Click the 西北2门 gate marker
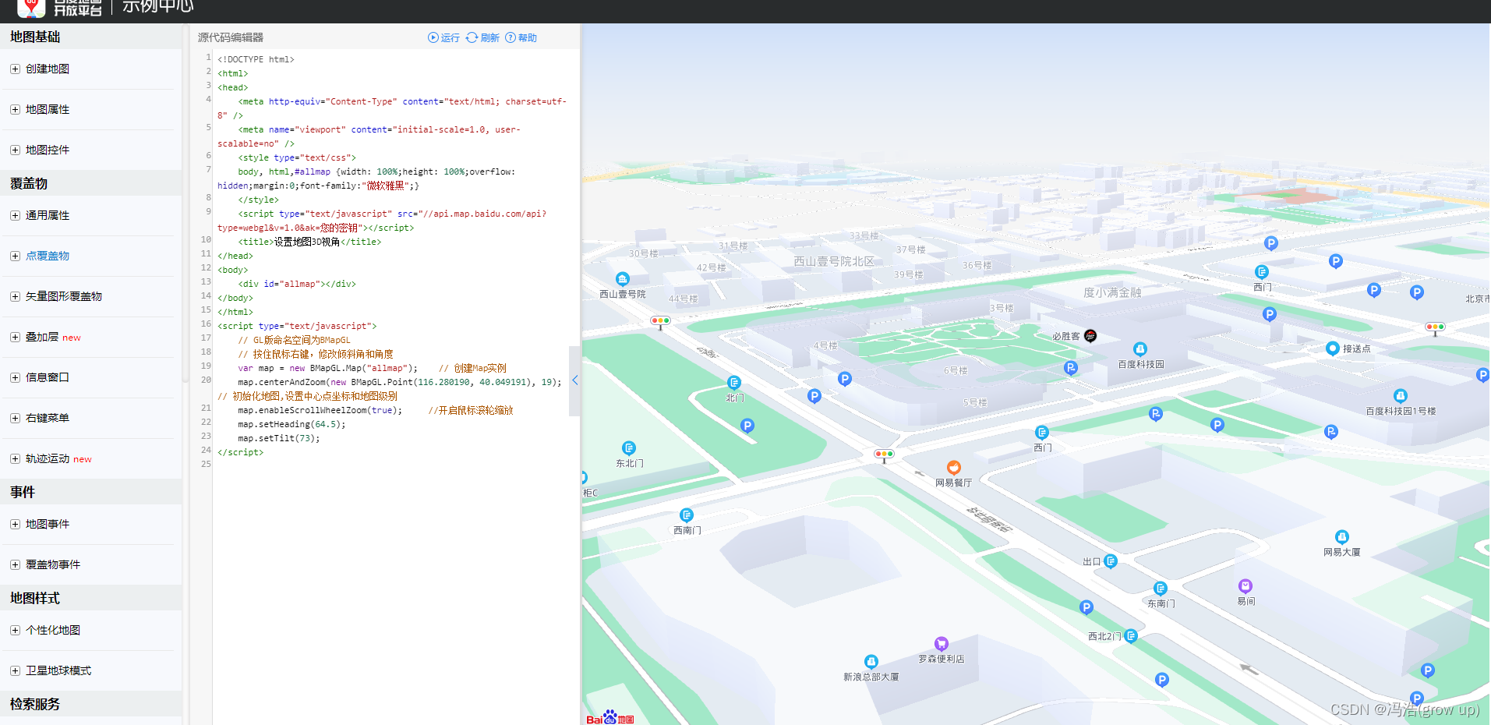Screen dimensions: 1491x725 pos(1131,636)
